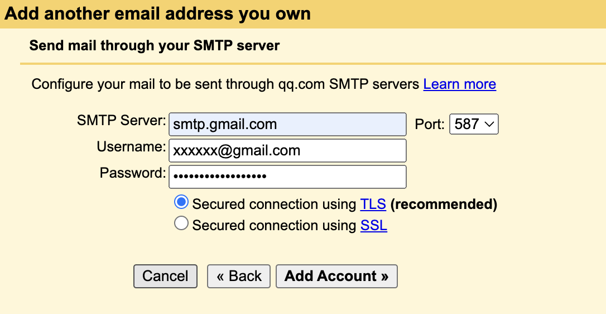Click the Cancel button
Screen dimensions: 606x314
point(165,276)
